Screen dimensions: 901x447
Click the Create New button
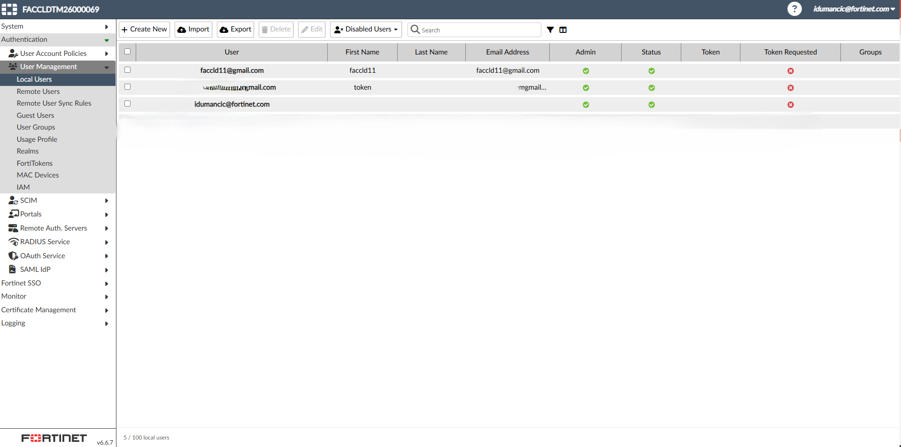click(144, 30)
